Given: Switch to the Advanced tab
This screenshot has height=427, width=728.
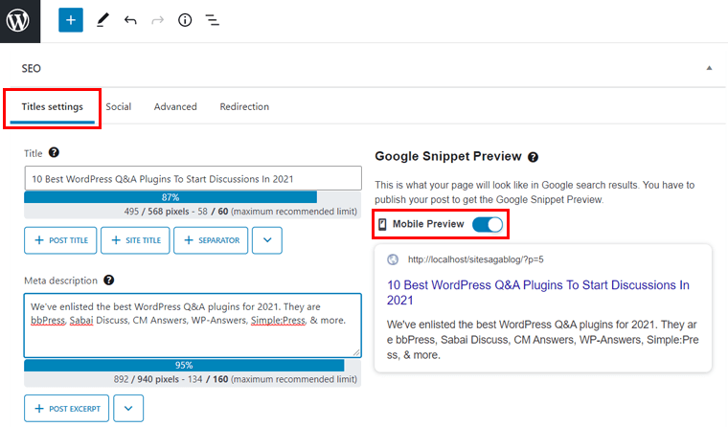Looking at the screenshot, I should (175, 107).
